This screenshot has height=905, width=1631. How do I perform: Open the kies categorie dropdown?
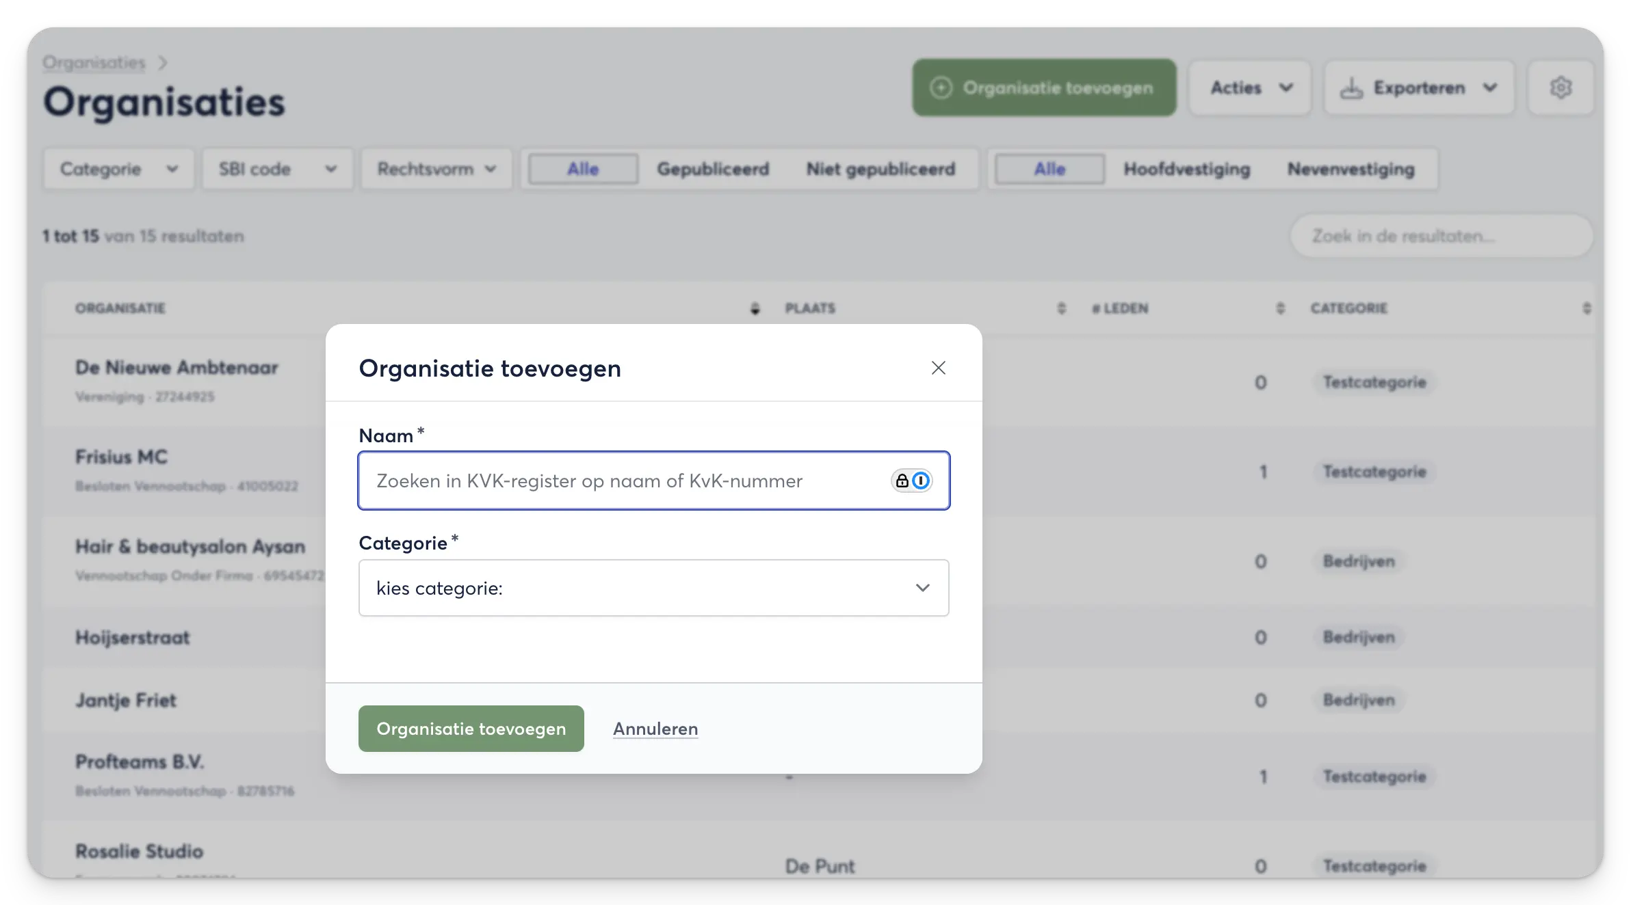coord(653,588)
